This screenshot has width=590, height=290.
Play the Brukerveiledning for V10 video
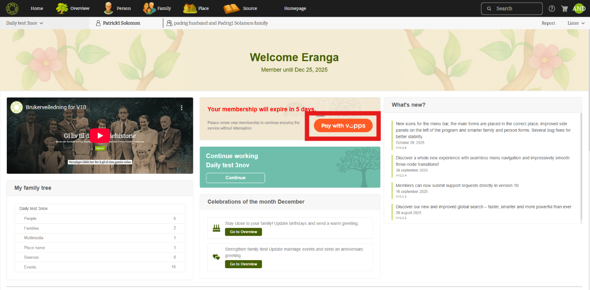pos(100,136)
